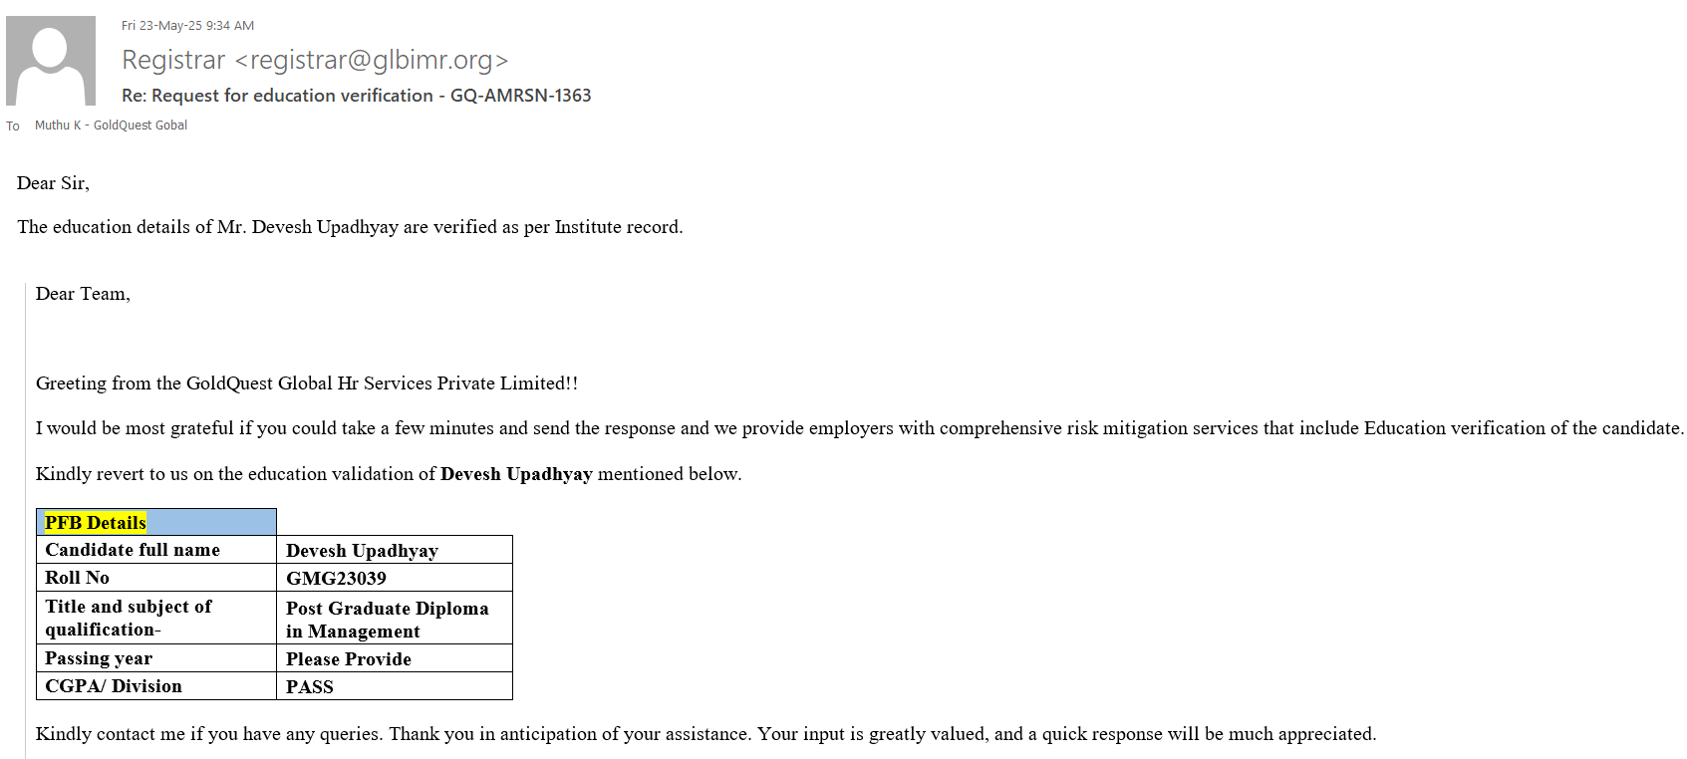Click the Dear Sir greeting line
Viewport: 1687px width, 759px height.
coord(53,183)
